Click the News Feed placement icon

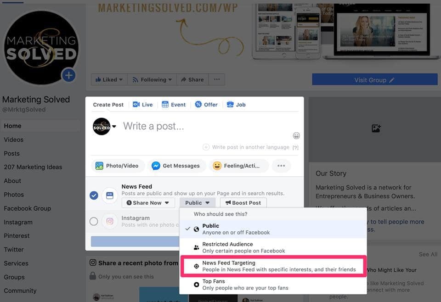(x=110, y=195)
